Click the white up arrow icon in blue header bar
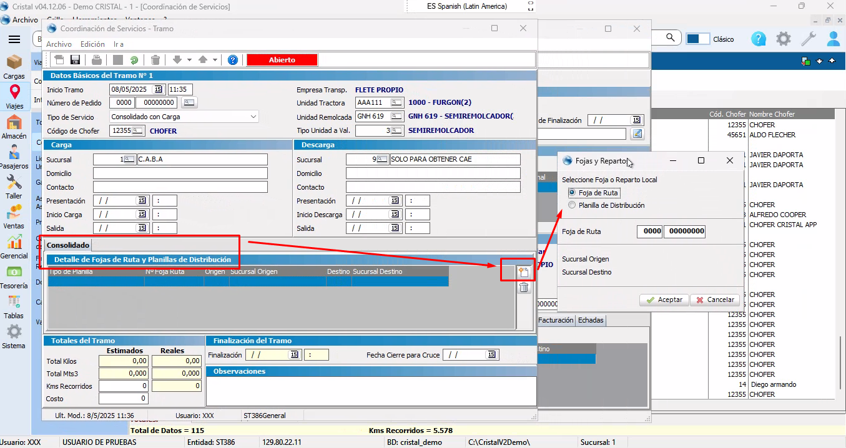846x448 pixels. 832,61
